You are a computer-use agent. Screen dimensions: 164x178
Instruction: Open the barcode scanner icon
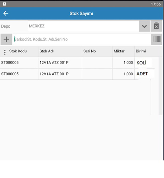[x=157, y=39]
